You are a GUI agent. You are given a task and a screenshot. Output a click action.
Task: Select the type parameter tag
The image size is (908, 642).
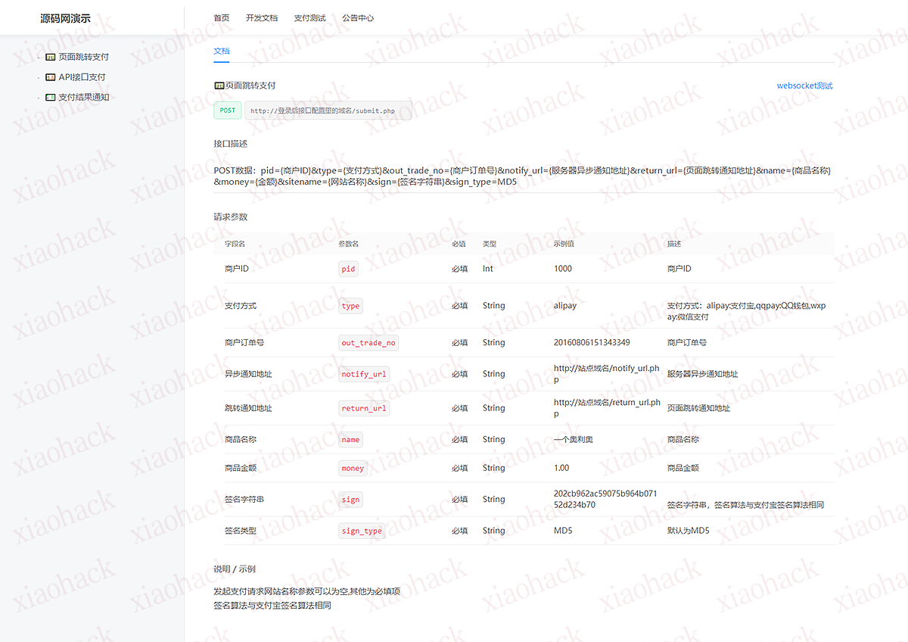tap(350, 306)
